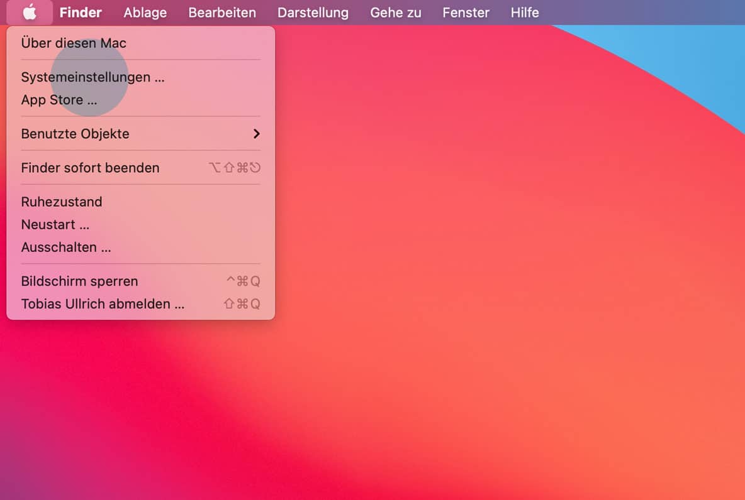This screenshot has height=500, width=745.
Task: Open the Darstellung menu
Action: (x=313, y=13)
